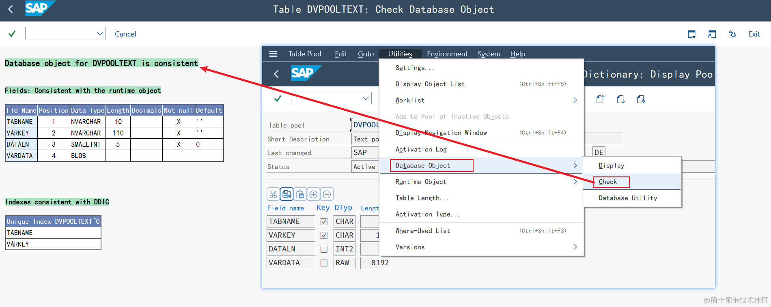Click the Exit button
The height and width of the screenshot is (307, 771).
pos(754,34)
